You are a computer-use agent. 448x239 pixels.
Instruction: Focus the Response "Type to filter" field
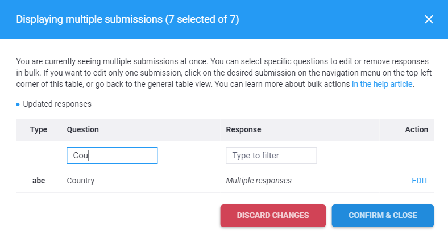coord(271,156)
